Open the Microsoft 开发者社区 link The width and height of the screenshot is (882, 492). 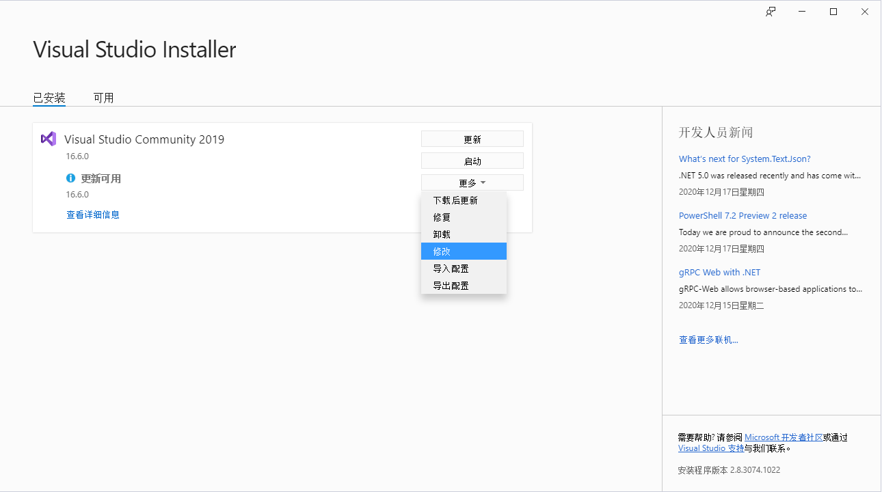point(784,437)
